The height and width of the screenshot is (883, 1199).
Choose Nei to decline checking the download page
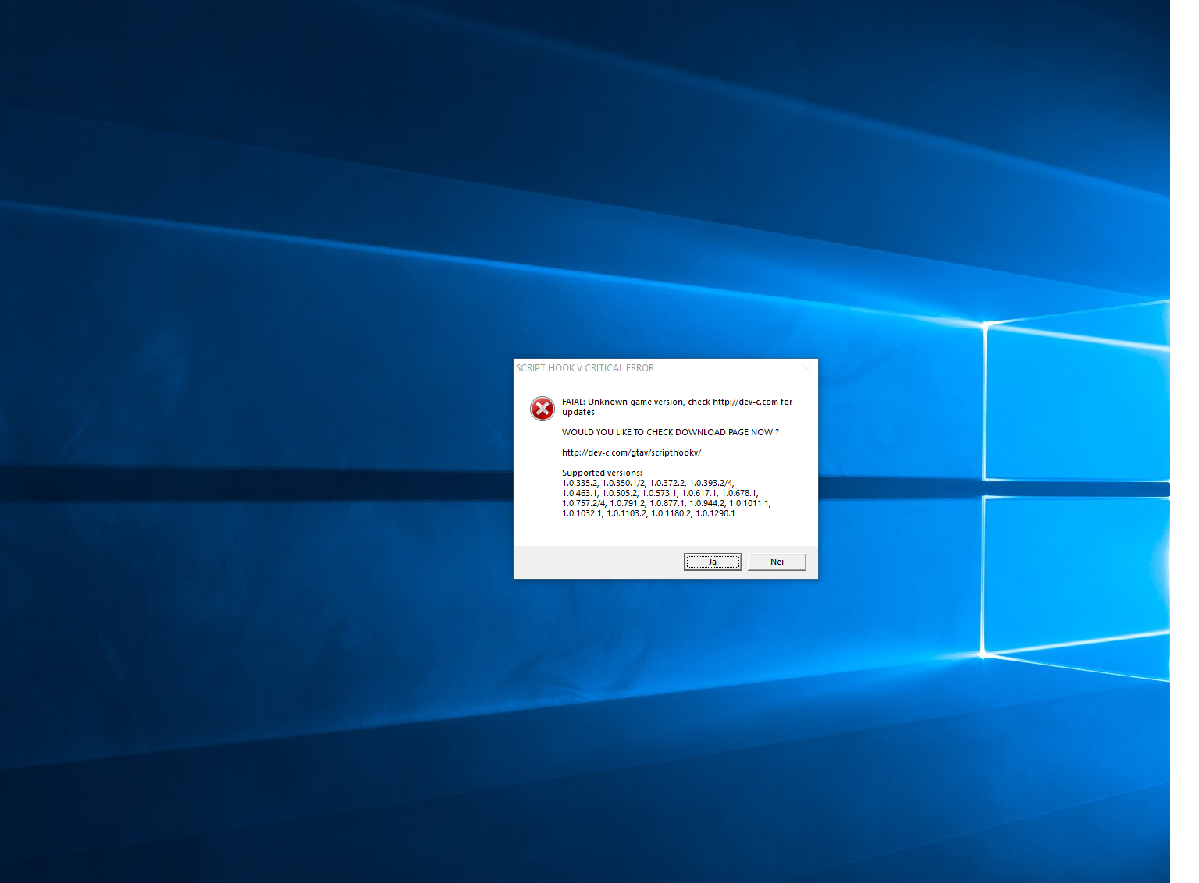777,562
